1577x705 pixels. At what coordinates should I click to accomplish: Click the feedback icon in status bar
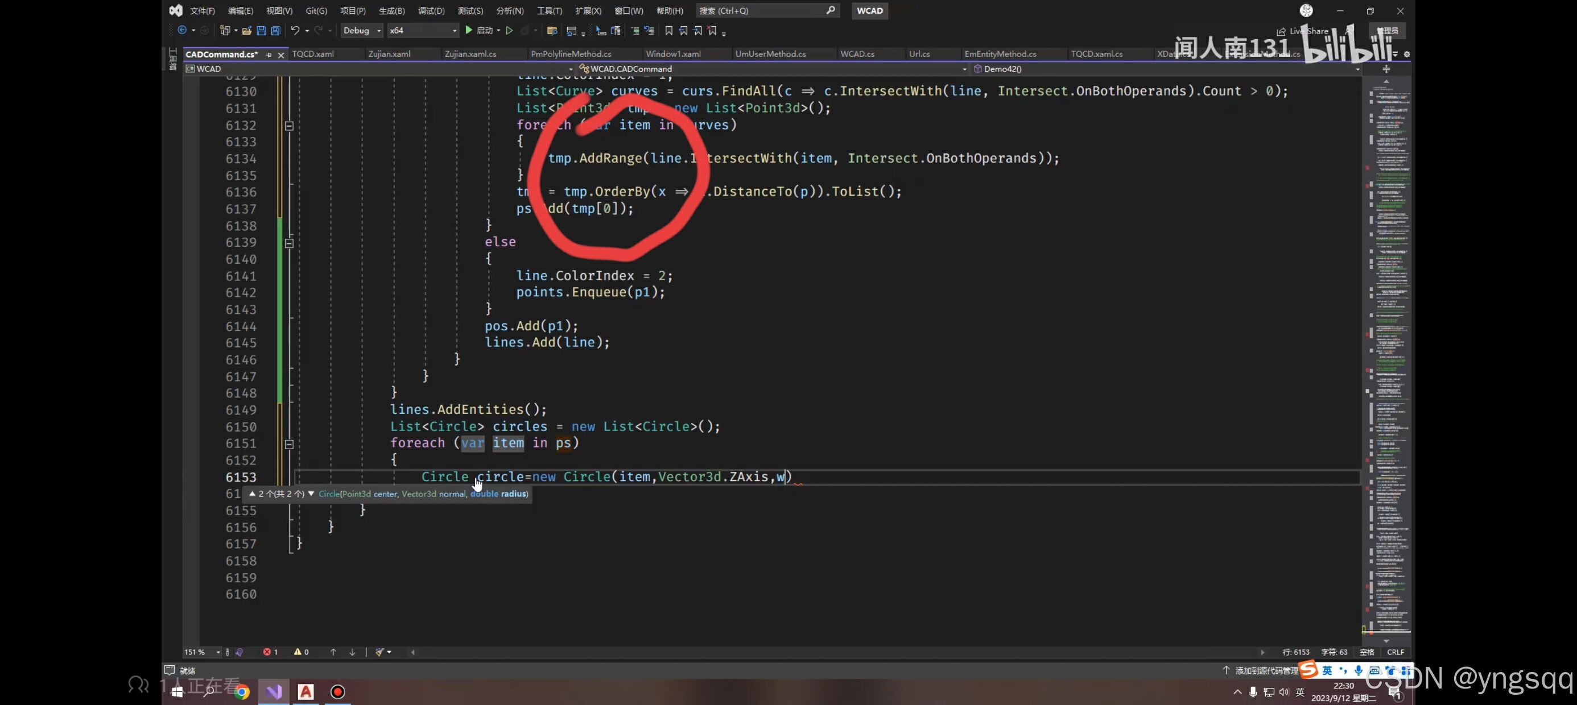tap(170, 670)
